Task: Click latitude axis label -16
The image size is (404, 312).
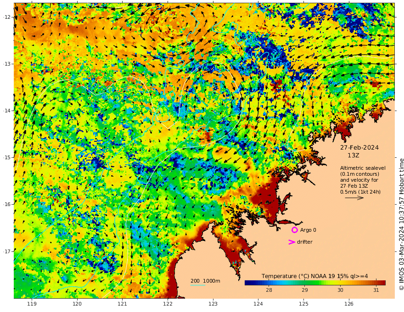Action: [x=7, y=204]
